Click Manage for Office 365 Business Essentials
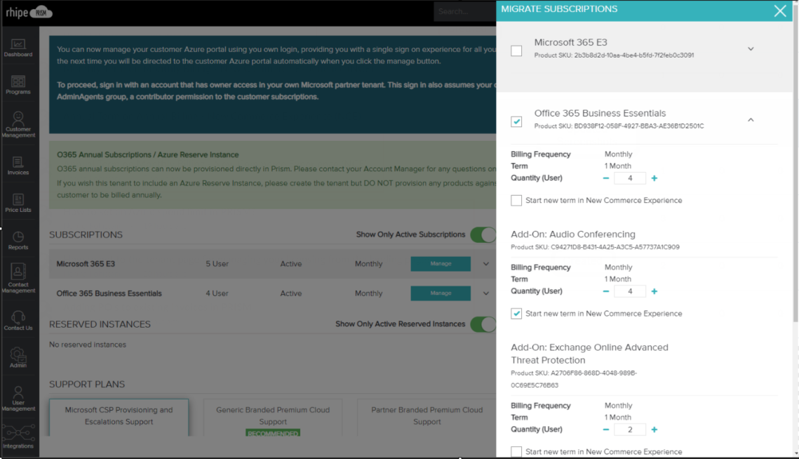Viewport: 799px width, 459px height. tap(441, 293)
